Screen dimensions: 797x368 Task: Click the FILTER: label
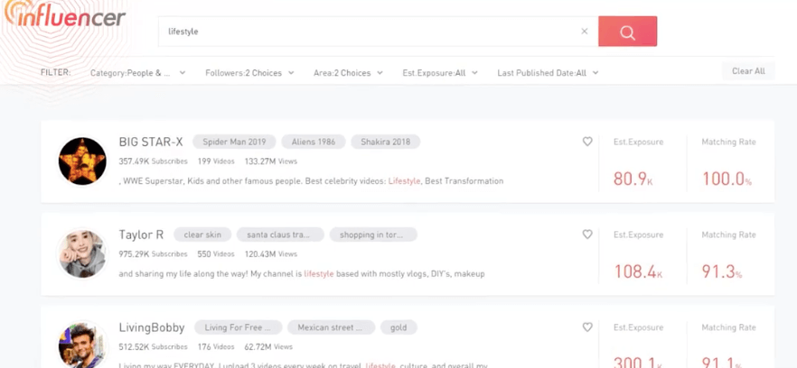tap(55, 72)
